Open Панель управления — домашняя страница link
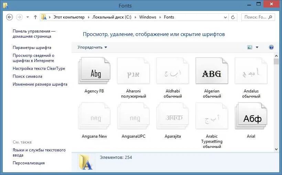This screenshot has width=282, height=175. 34,34
